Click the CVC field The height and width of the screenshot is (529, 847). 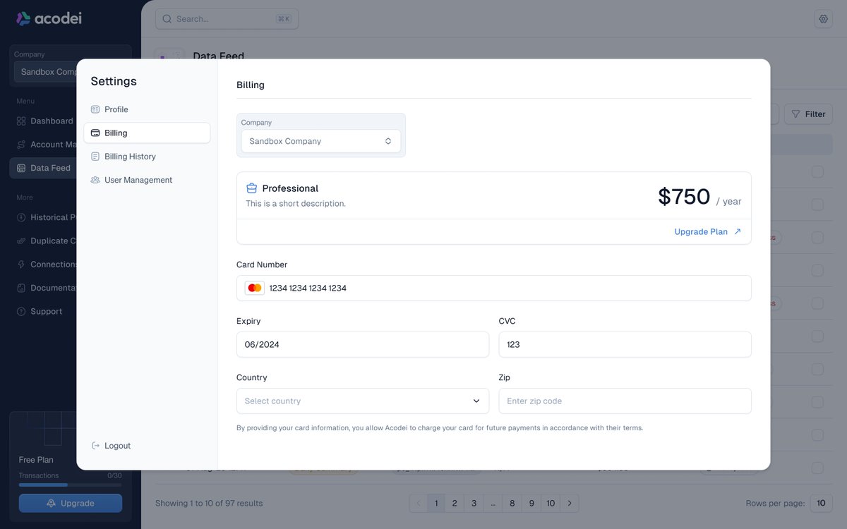click(625, 344)
